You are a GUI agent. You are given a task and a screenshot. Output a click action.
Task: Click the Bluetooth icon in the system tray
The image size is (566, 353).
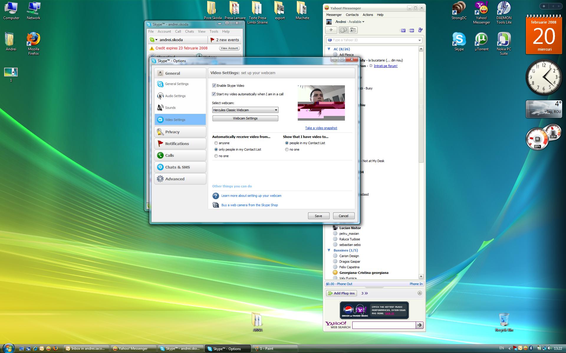[x=531, y=348]
